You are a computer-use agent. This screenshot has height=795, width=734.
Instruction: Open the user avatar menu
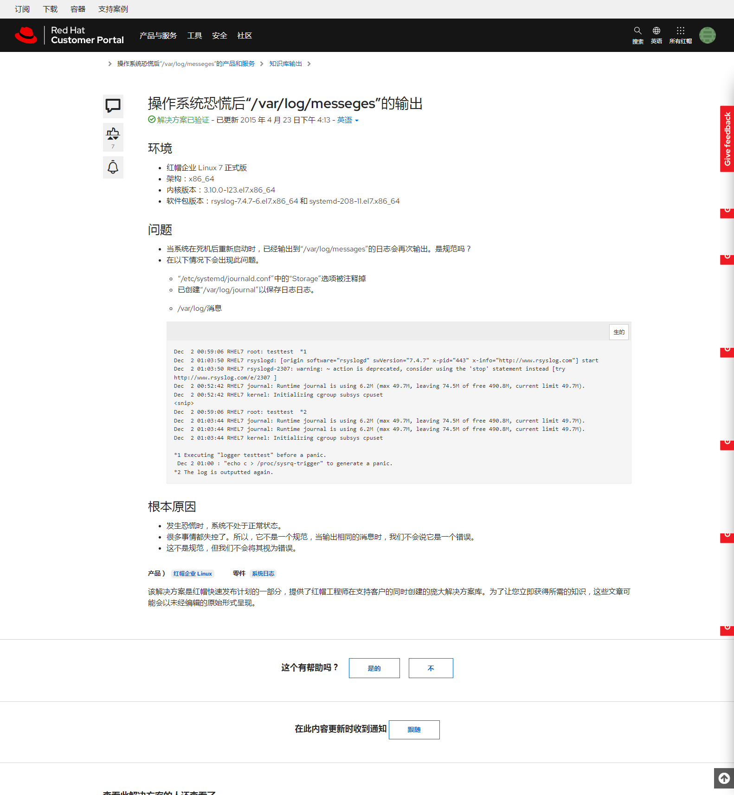[707, 35]
